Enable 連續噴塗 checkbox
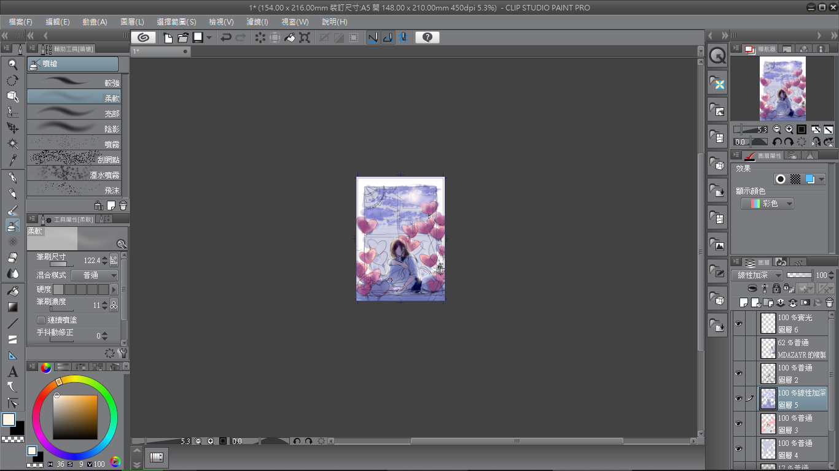The height and width of the screenshot is (471, 839). [x=41, y=320]
